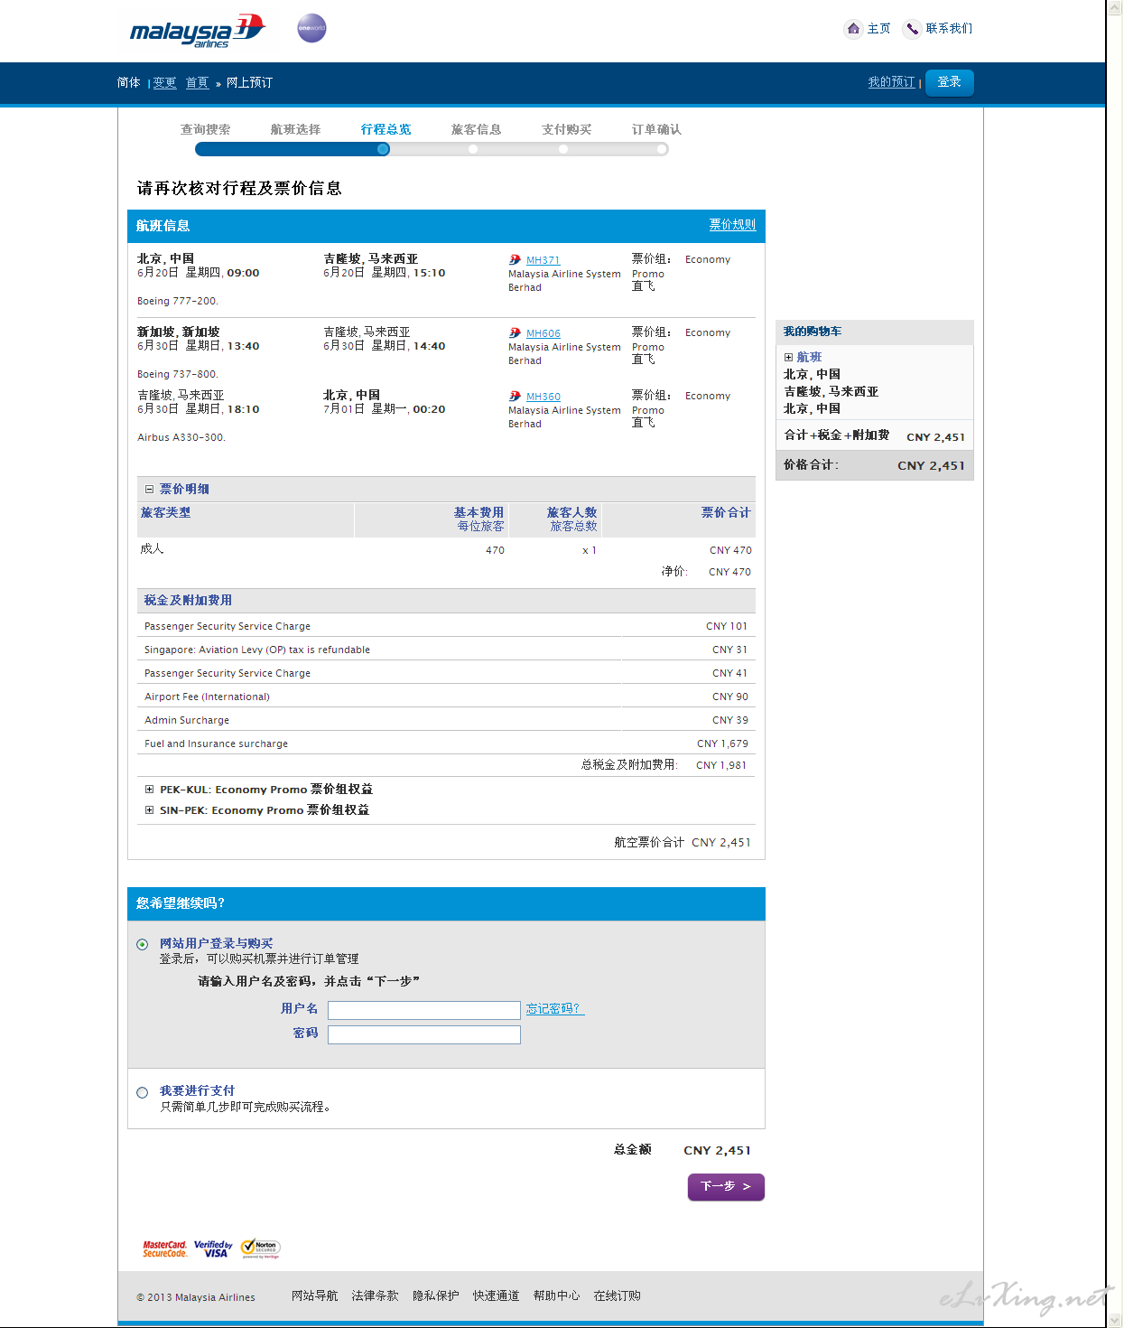
Task: Click the Singapore Aviation Levy row
Action: [x=446, y=650]
